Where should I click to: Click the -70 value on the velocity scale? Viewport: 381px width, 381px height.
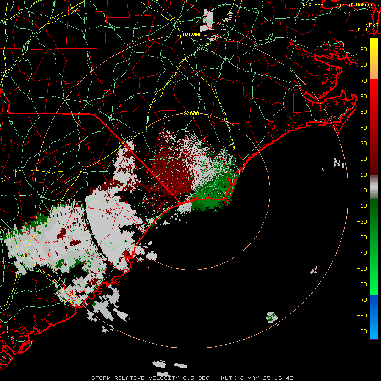pos(362,300)
